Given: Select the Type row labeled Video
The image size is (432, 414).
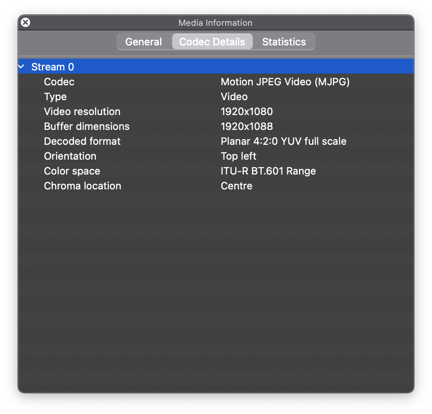Looking at the screenshot, I should [157, 97].
